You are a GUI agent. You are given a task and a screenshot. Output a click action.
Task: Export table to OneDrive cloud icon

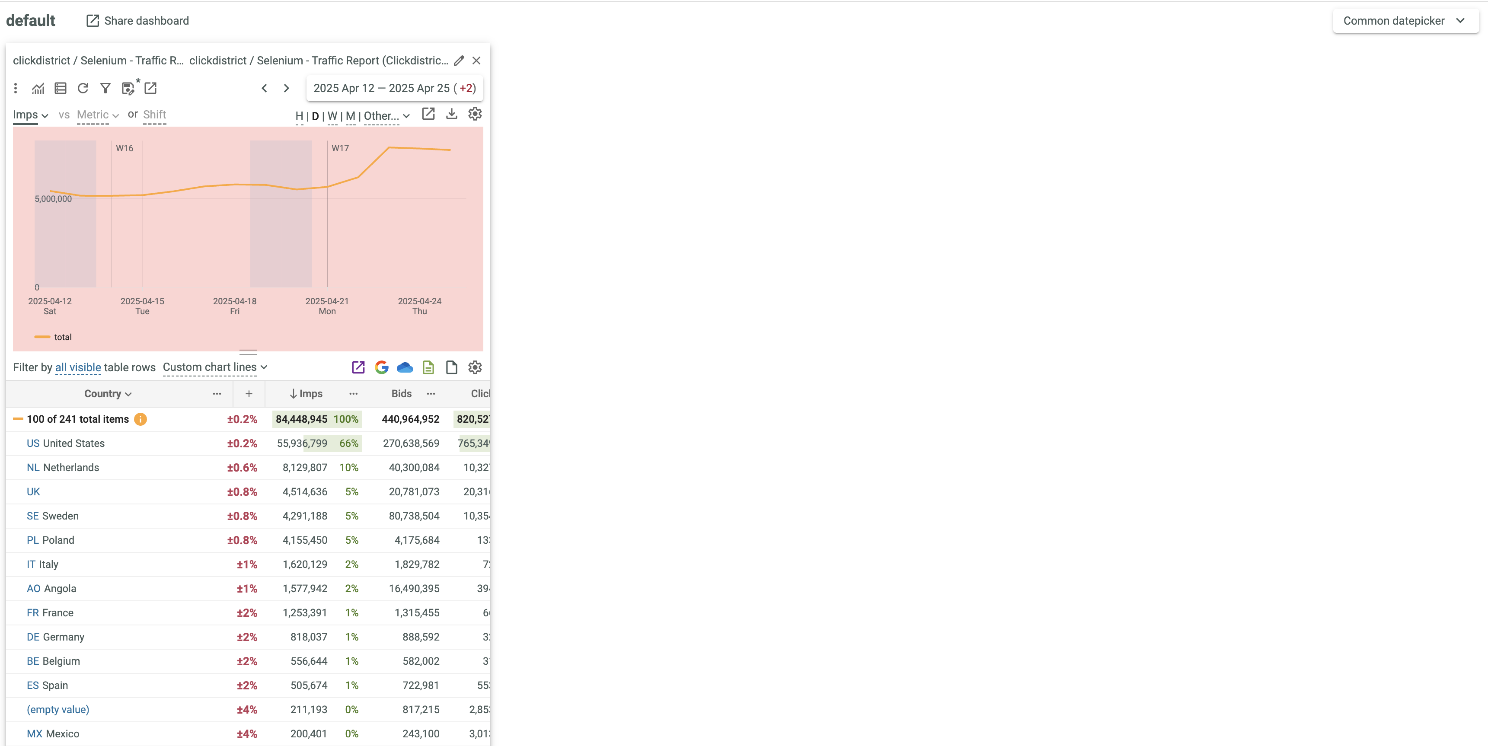pos(405,367)
